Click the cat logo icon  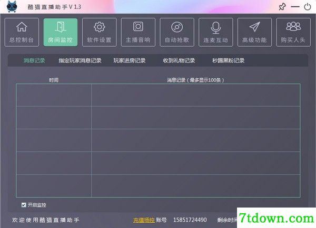[12, 6]
